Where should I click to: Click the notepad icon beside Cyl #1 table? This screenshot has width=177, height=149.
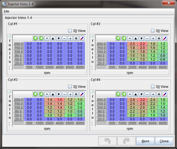tap(10, 36)
